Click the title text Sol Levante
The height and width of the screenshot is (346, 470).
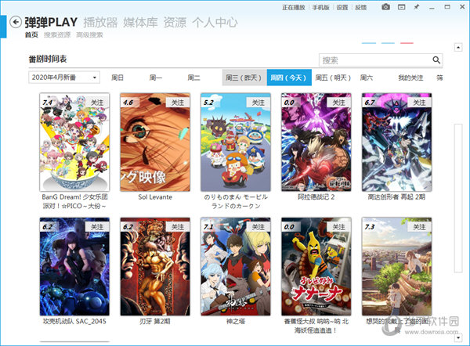tap(155, 197)
